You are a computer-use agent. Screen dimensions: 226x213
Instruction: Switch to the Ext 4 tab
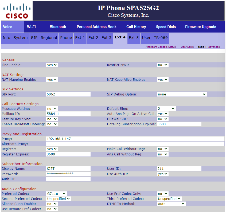120,38
